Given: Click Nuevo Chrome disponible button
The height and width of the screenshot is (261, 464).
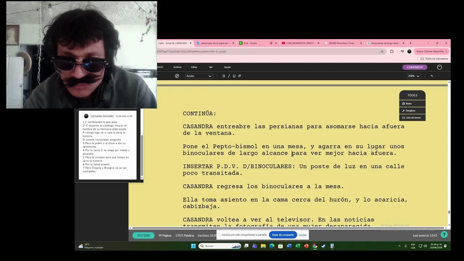Looking at the screenshot, I should [432, 51].
